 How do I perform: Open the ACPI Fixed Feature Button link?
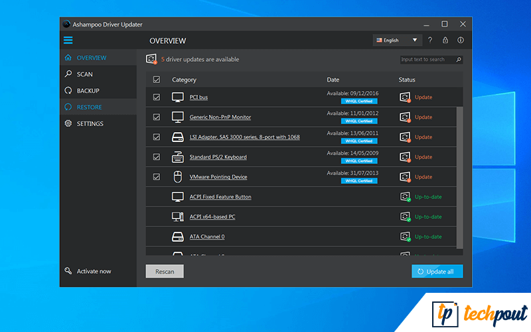220,197
